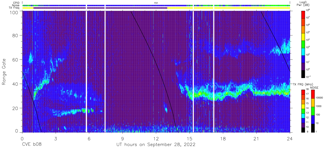Select the blue segment of the Lag0 power colorbar

click(304, 58)
